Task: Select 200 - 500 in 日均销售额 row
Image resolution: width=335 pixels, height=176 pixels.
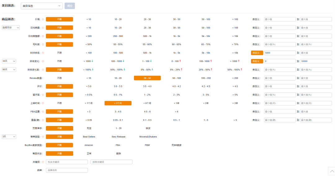Action: [x=118, y=36]
